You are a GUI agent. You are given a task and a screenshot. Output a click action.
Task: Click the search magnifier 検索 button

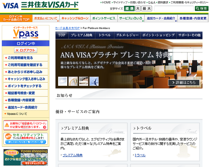click(x=201, y=8)
